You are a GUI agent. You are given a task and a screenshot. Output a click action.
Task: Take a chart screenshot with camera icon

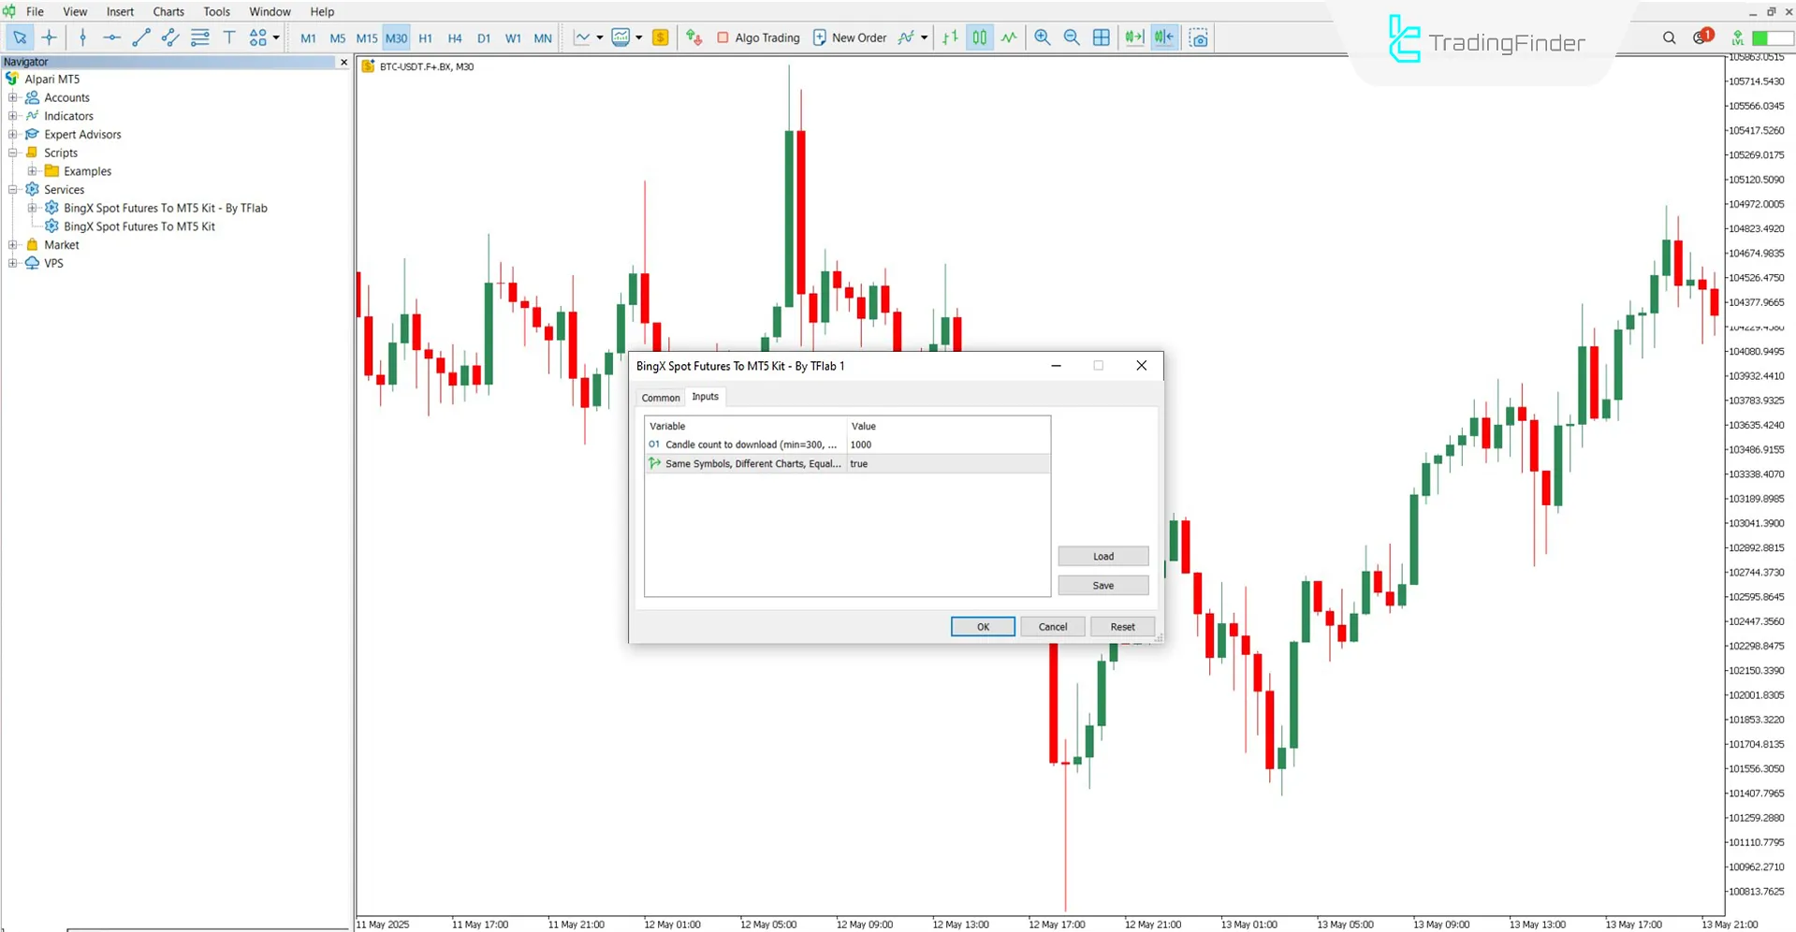pos(1199,37)
